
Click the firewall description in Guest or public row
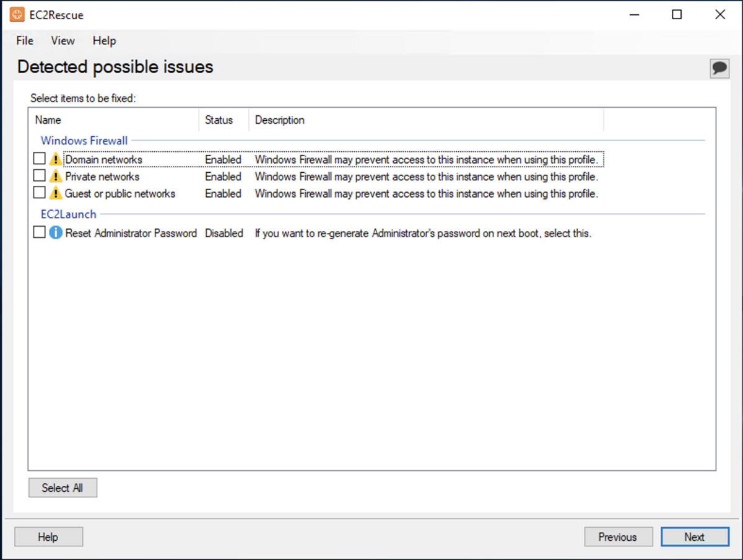(427, 193)
